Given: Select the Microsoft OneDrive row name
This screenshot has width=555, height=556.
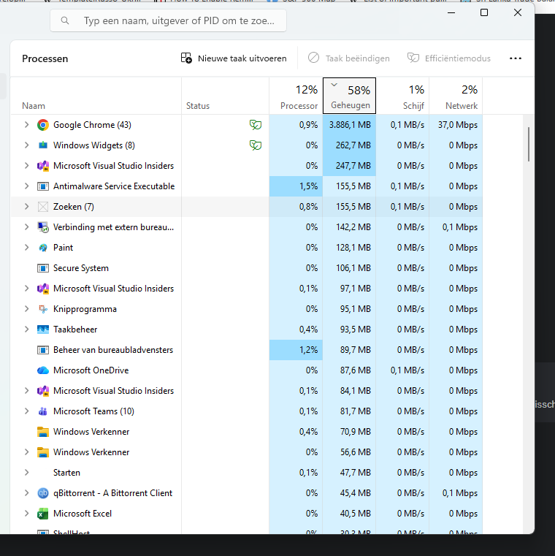Looking at the screenshot, I should coord(91,370).
